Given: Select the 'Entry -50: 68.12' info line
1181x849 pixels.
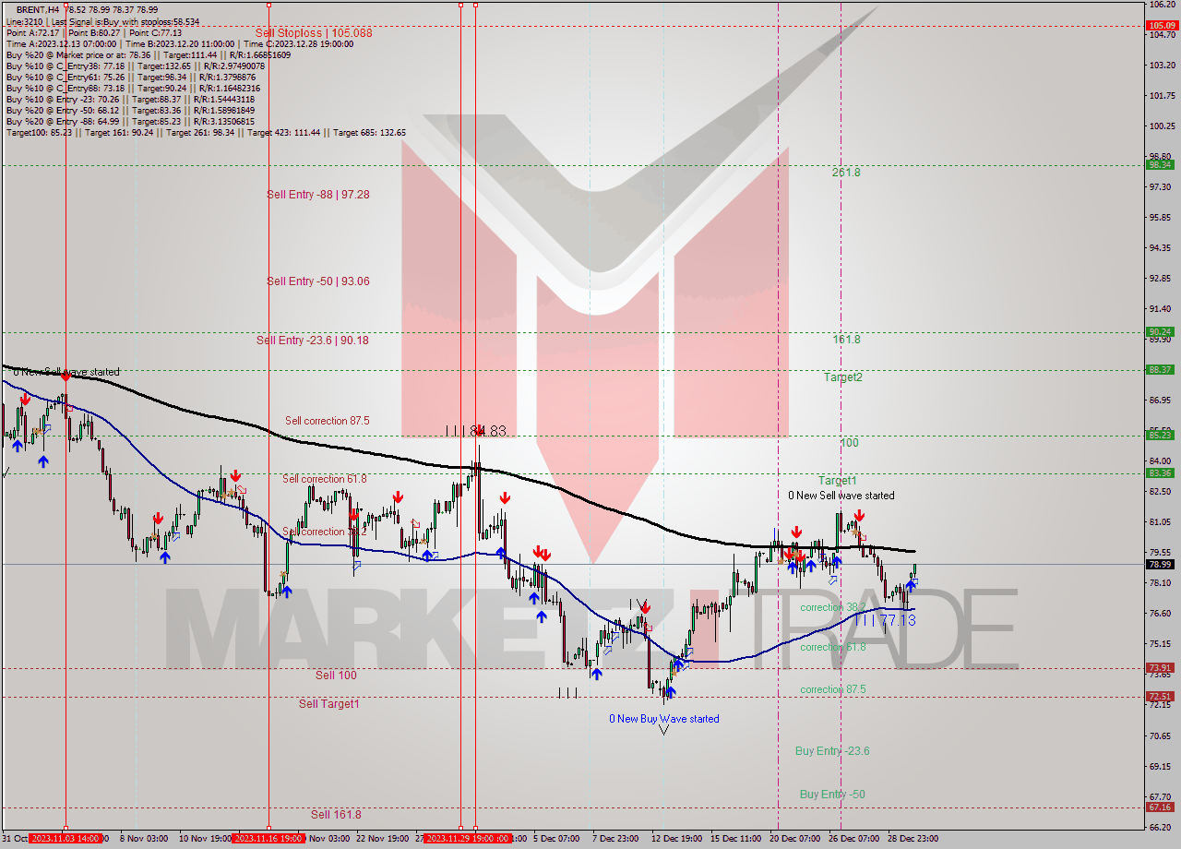Looking at the screenshot, I should (130, 110).
